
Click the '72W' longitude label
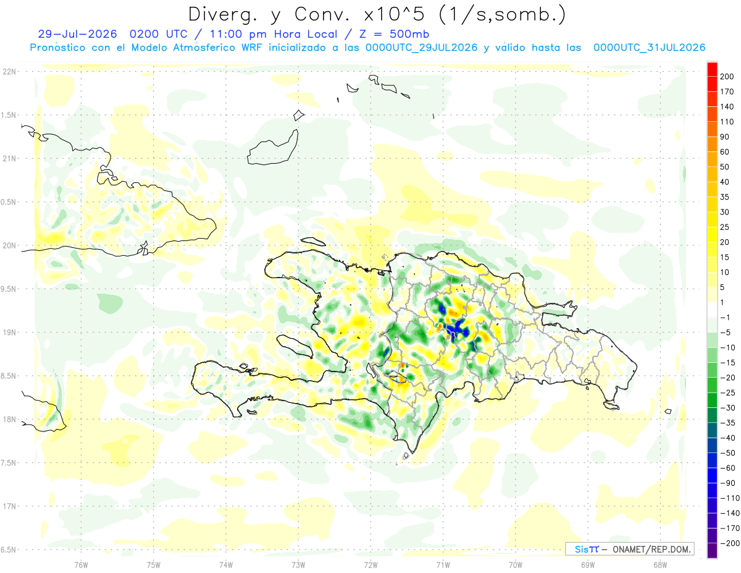tap(371, 564)
